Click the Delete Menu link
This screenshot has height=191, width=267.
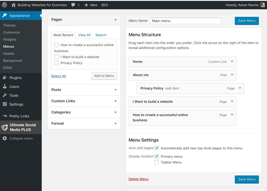(138, 179)
